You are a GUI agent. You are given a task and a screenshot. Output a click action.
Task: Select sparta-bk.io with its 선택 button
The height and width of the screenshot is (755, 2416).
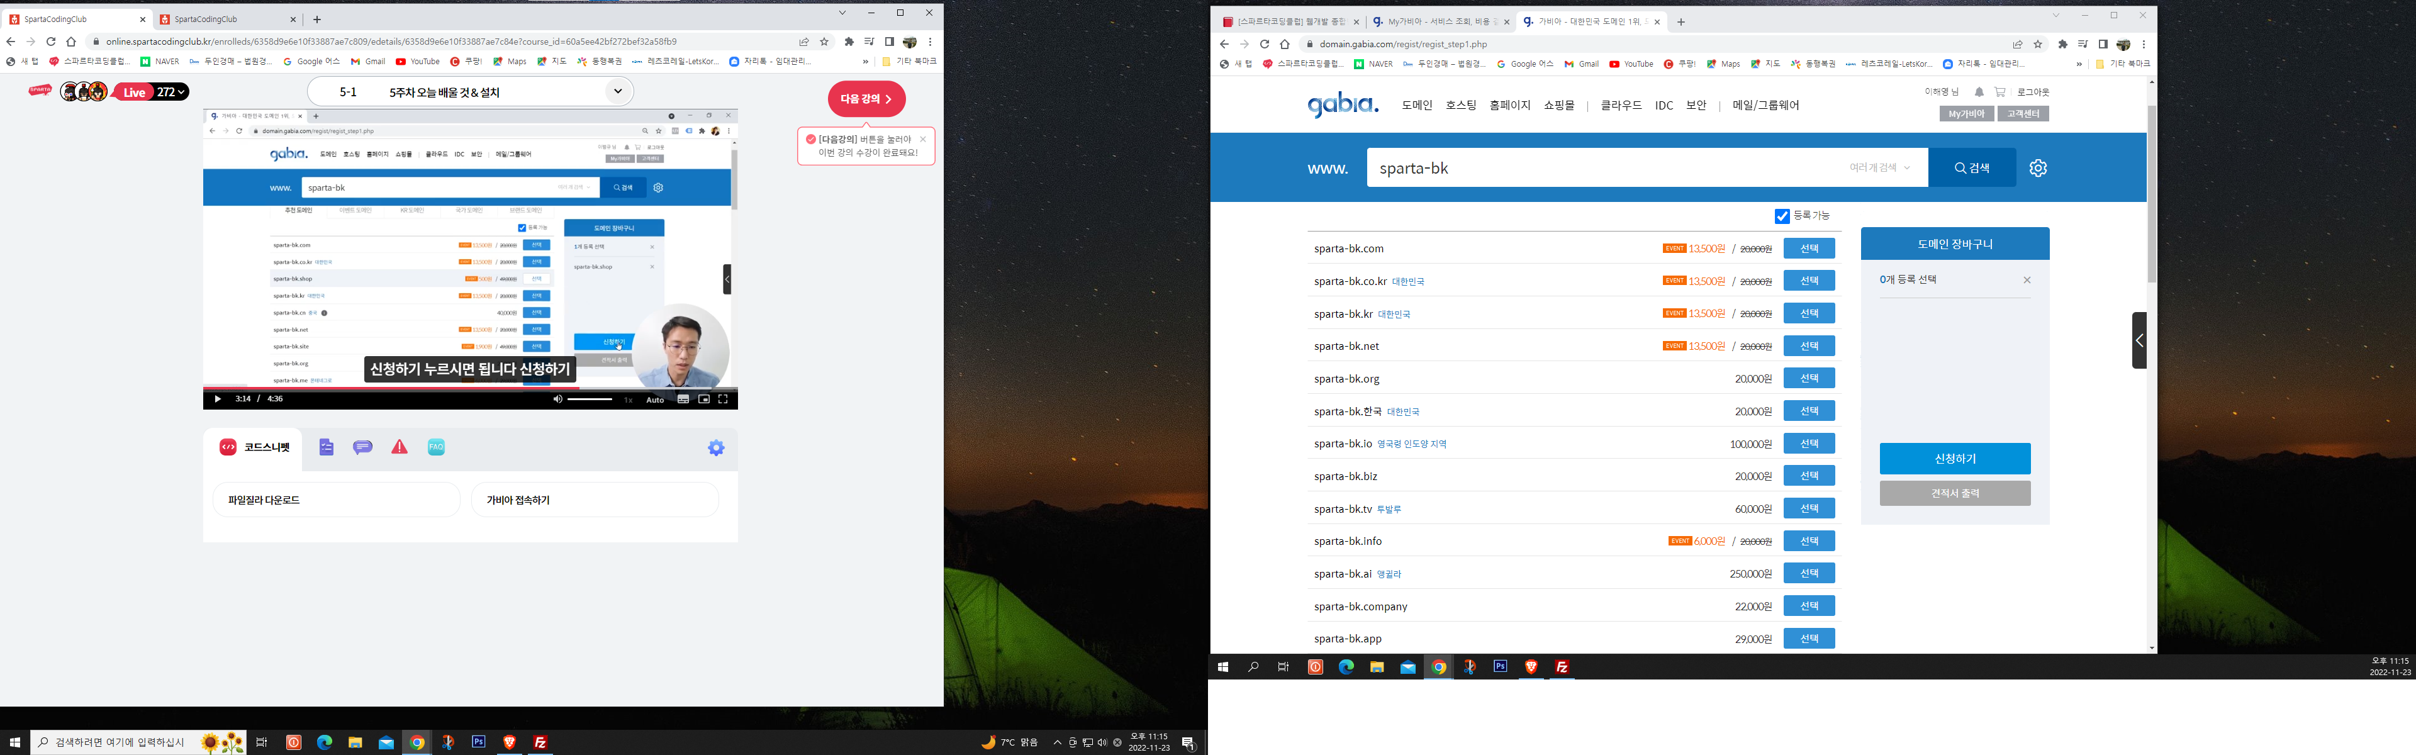tap(1808, 444)
